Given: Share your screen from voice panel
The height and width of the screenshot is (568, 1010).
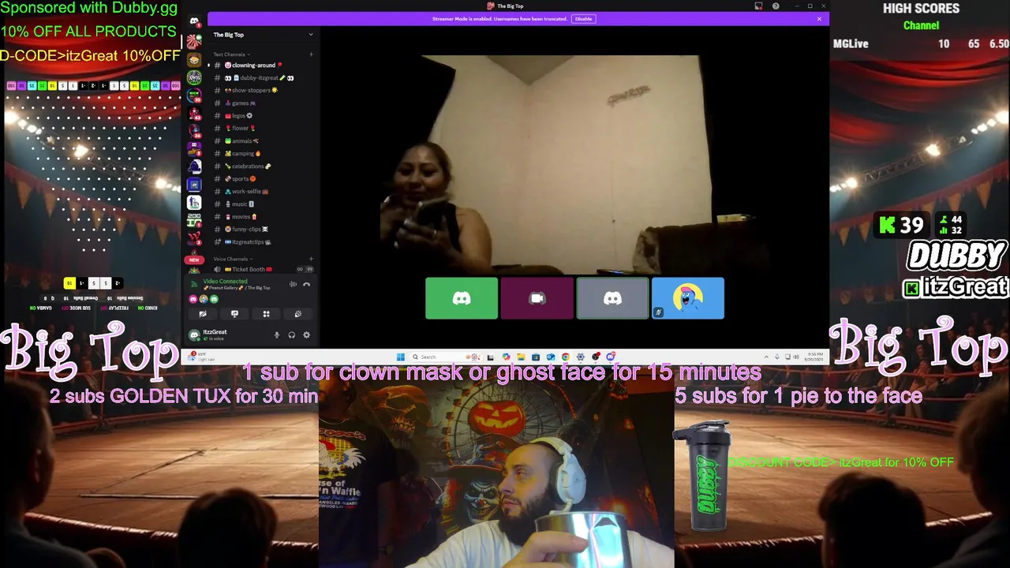Looking at the screenshot, I should pos(234,314).
